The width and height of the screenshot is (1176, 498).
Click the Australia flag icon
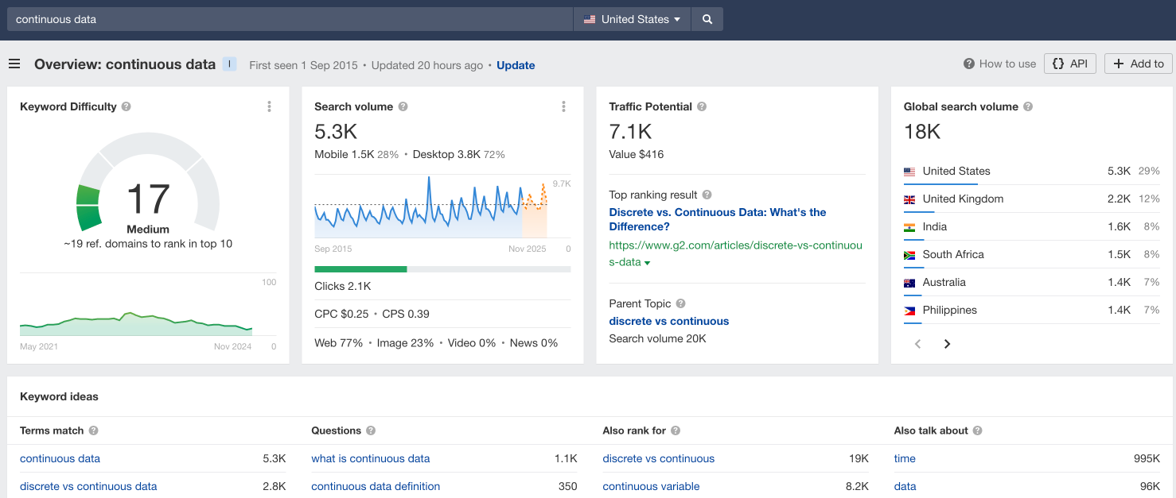tap(909, 283)
